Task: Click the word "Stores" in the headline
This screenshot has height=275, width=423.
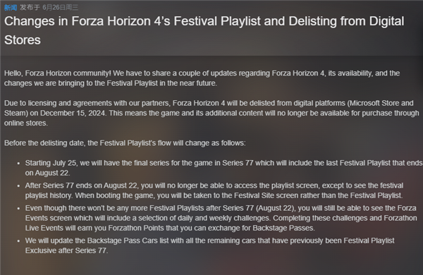Action: (23, 40)
